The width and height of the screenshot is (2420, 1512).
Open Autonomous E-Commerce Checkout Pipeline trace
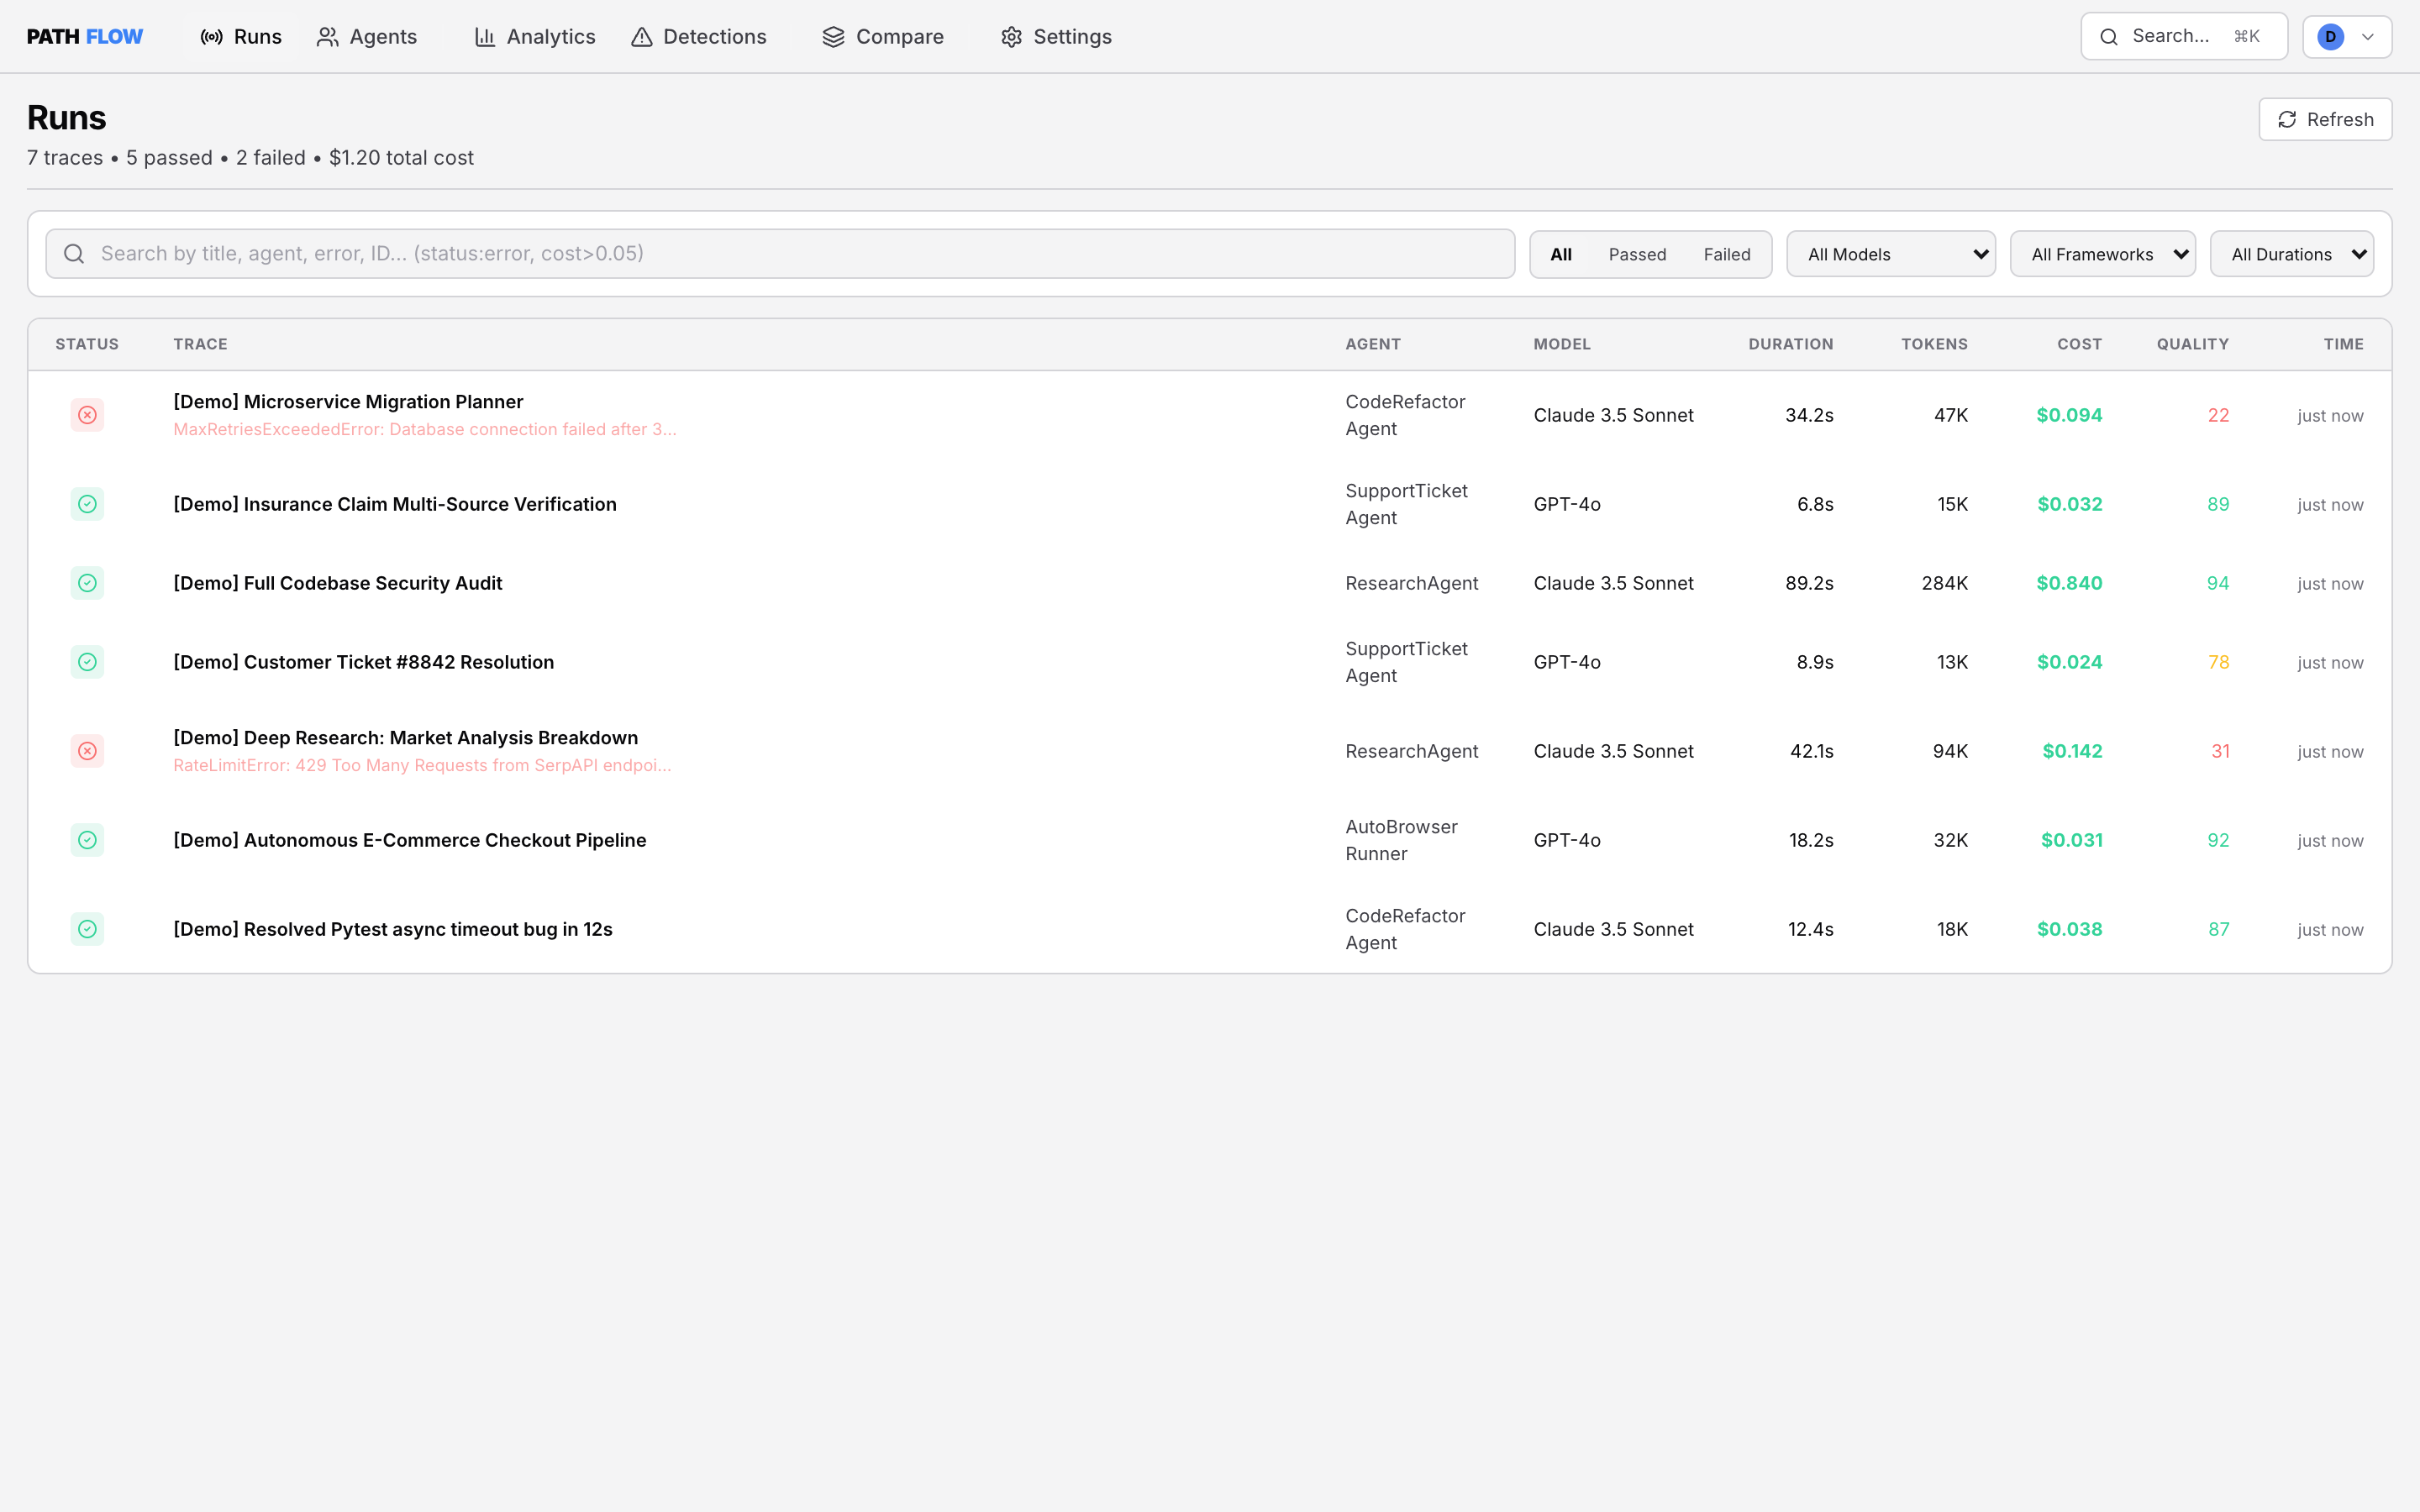[x=410, y=840]
